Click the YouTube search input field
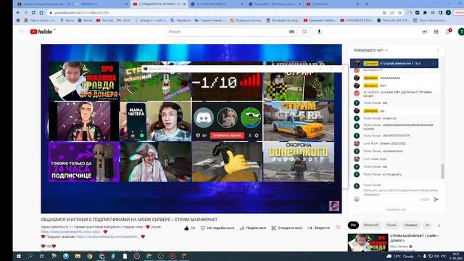The width and height of the screenshot is (464, 261). pos(228,32)
